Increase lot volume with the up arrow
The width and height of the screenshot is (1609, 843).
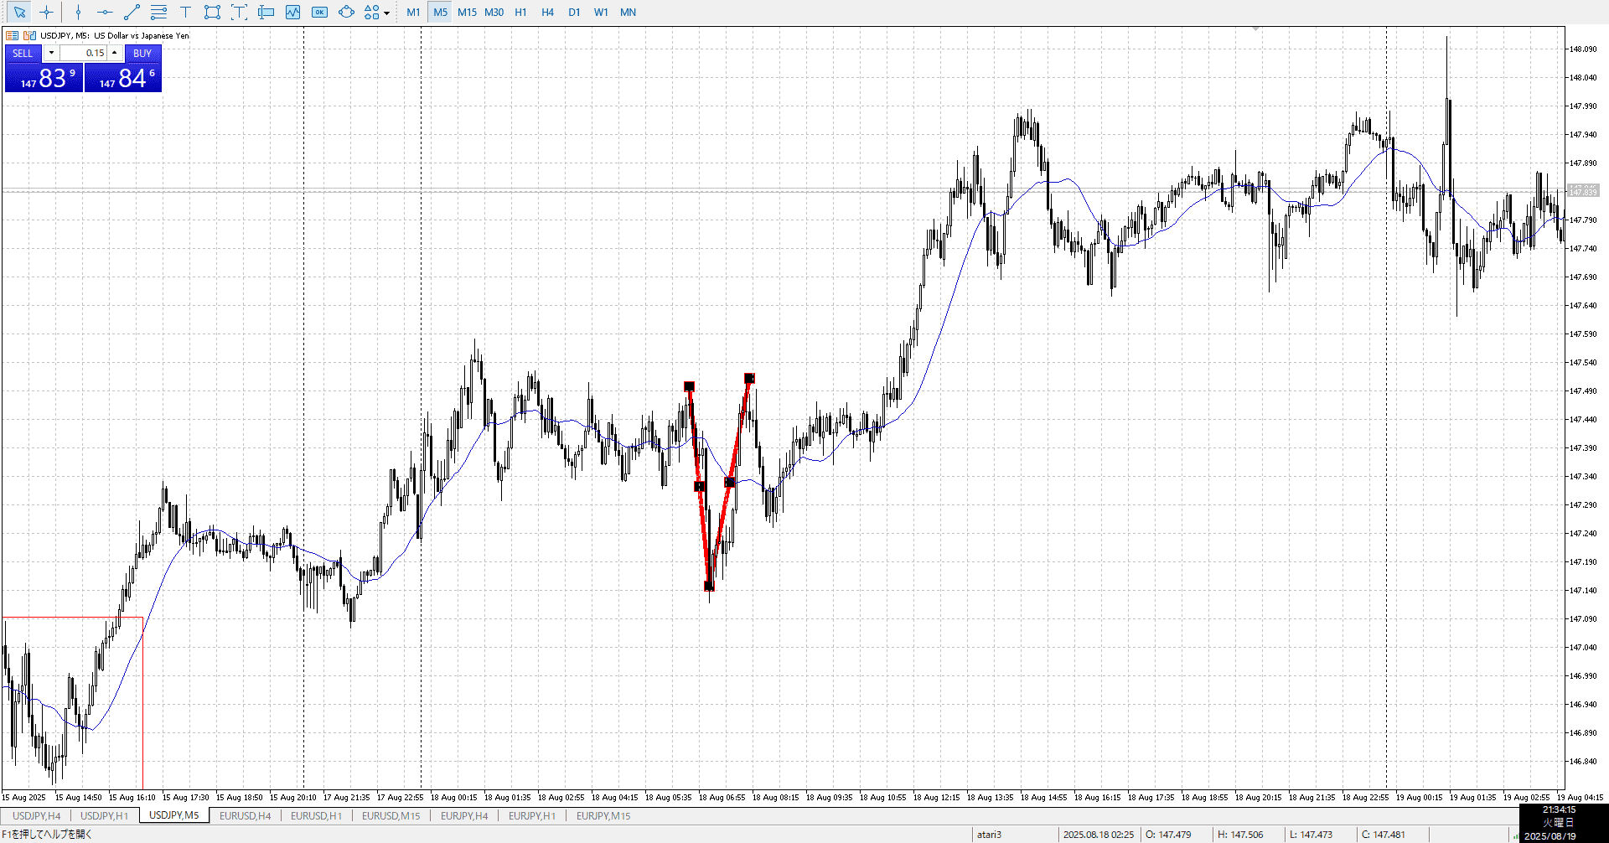115,53
